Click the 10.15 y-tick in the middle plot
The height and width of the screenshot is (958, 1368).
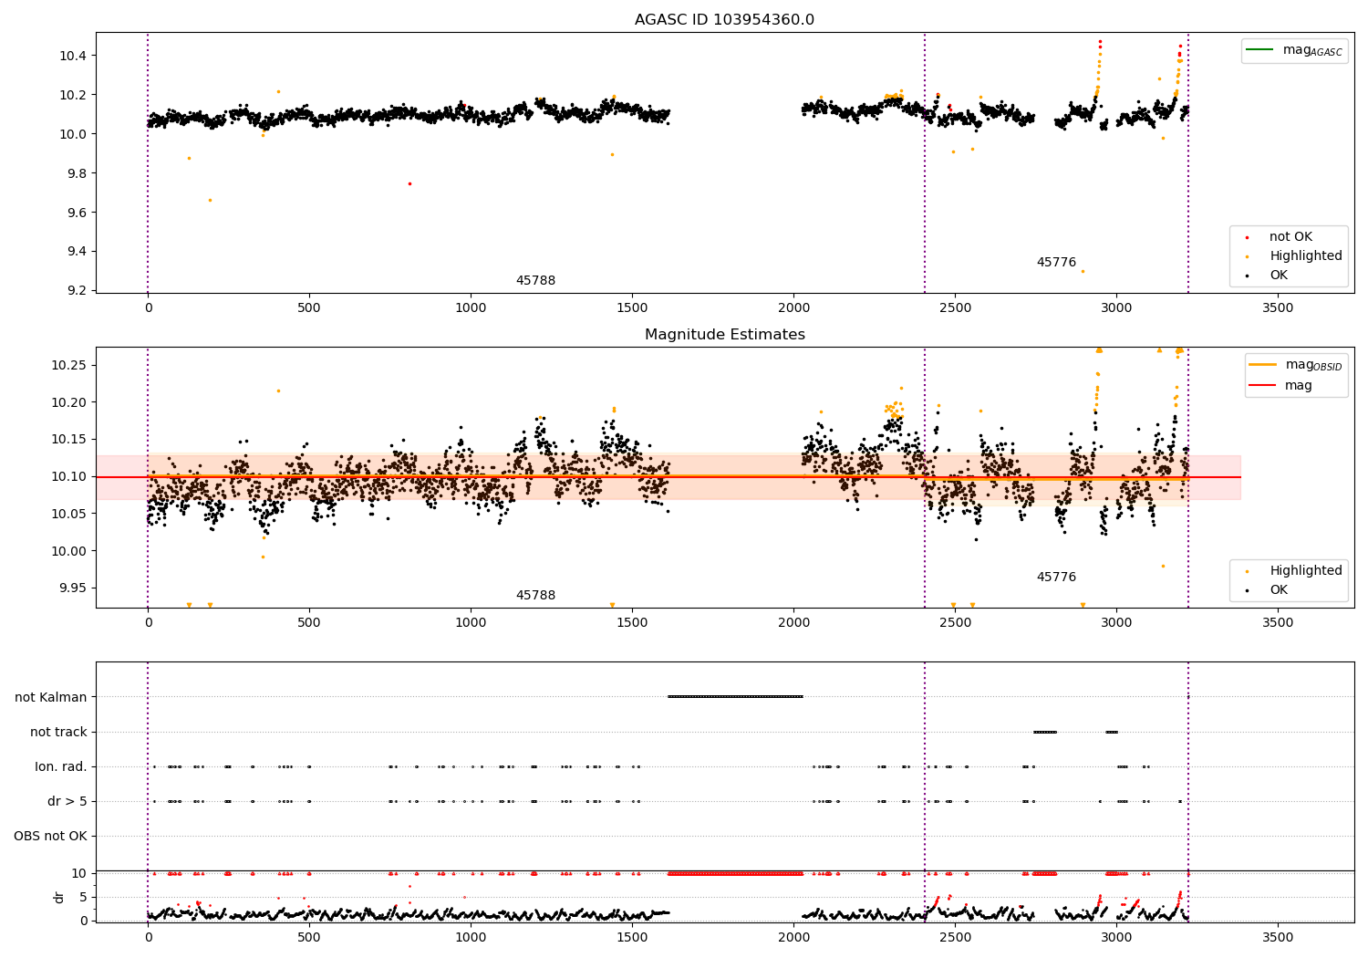[x=69, y=440]
